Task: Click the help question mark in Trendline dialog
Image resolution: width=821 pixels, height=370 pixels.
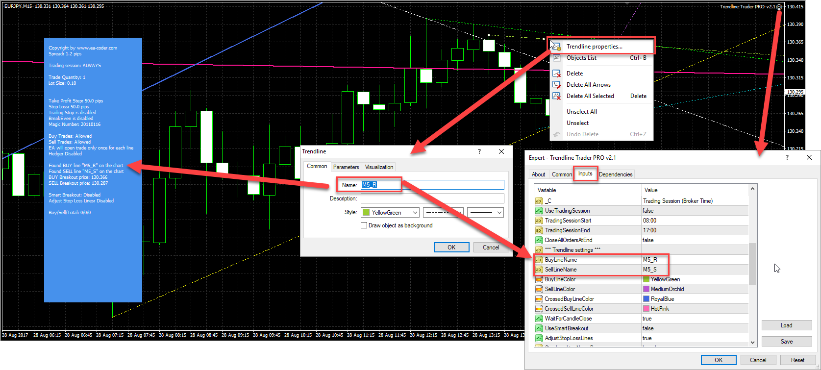Action: pos(479,151)
